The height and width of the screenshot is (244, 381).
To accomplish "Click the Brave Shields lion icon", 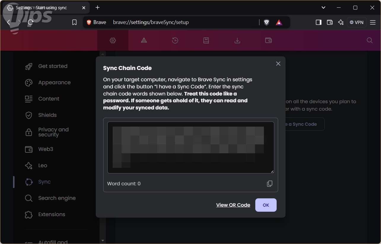I will pyautogui.click(x=267, y=22).
